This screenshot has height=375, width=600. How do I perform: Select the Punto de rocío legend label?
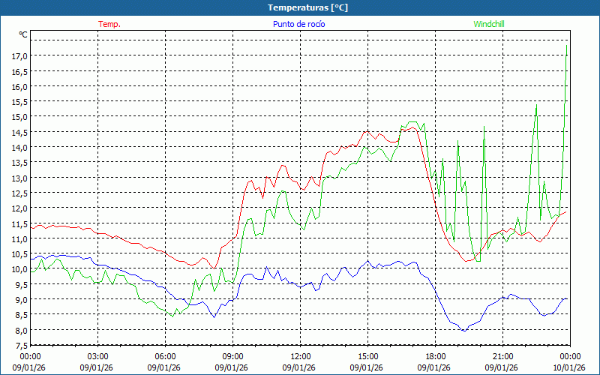(x=299, y=24)
